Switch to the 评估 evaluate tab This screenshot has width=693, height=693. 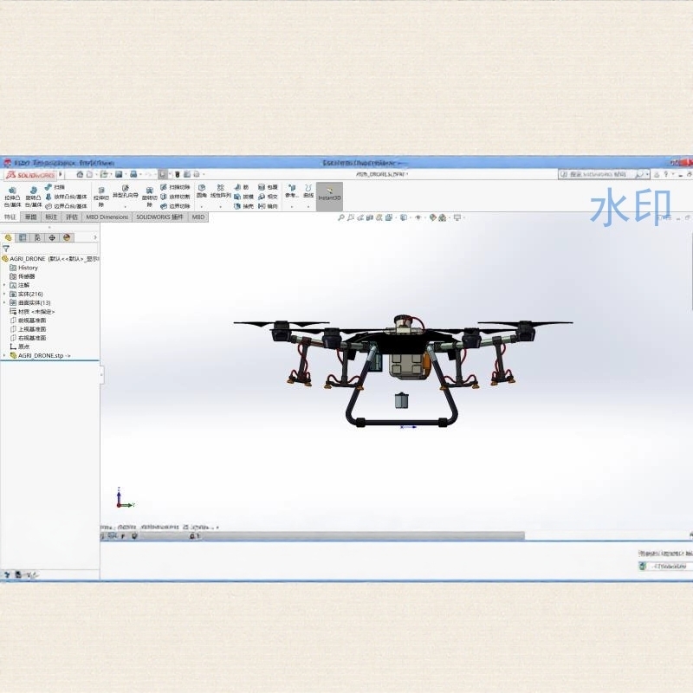pyautogui.click(x=72, y=217)
